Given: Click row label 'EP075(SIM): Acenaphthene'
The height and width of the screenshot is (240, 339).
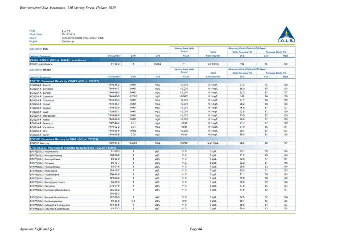Looking at the screenshot, I should [45, 159].
